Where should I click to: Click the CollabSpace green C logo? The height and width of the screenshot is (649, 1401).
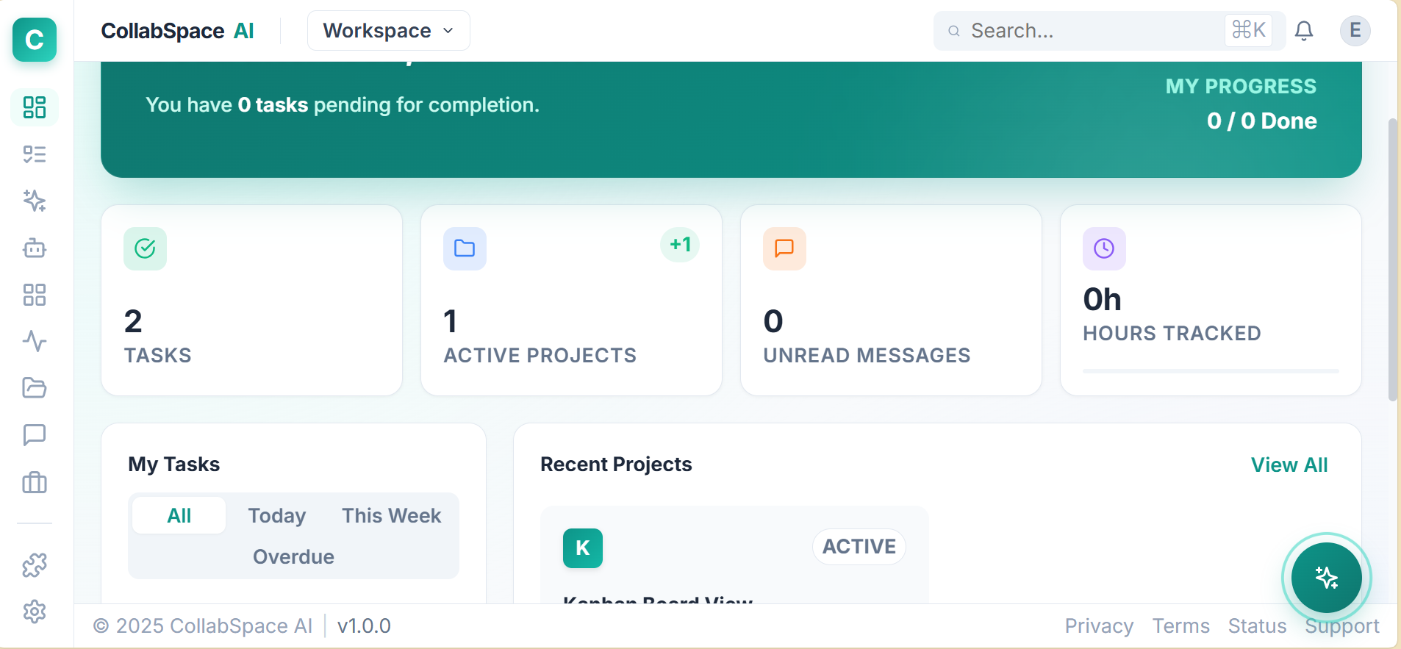(35, 40)
